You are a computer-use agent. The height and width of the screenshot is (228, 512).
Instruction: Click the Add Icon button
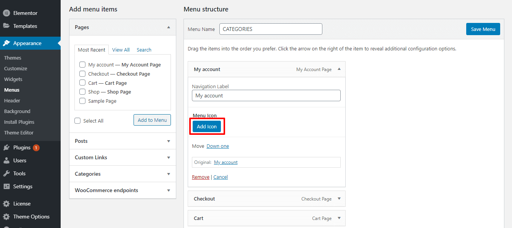click(x=207, y=126)
